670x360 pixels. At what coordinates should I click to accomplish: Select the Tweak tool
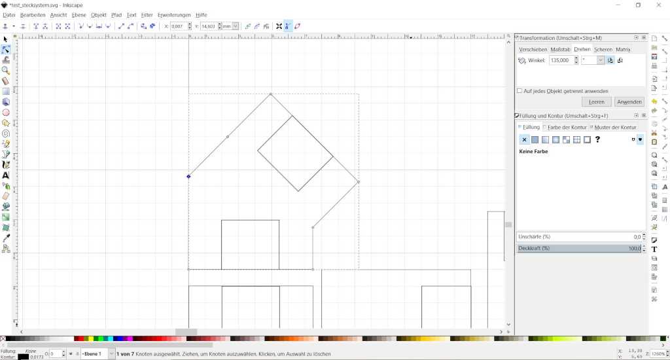coord(5,60)
